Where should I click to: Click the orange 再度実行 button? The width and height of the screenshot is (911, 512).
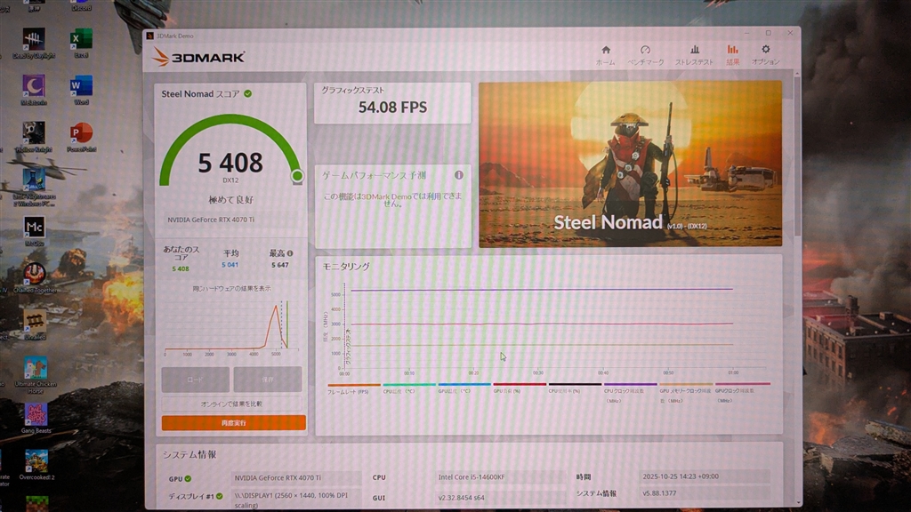(x=234, y=422)
